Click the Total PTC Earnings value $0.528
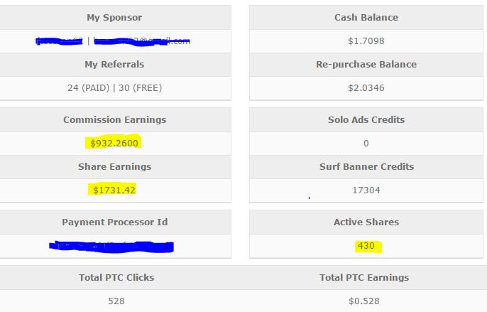 coord(364,301)
